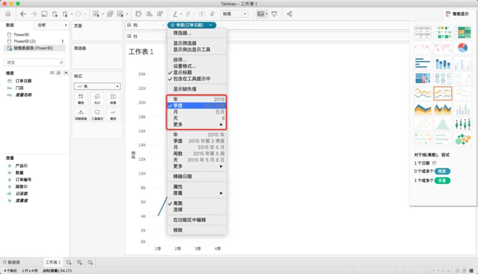The height and width of the screenshot is (274, 478).
Task: Click the view data grid icon in 维度 header
Action: 52,73
